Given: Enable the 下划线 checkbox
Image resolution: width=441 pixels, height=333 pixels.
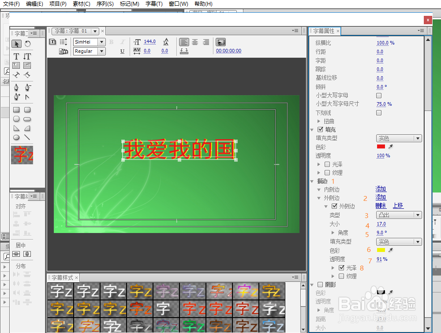Looking at the screenshot, I should point(379,113).
